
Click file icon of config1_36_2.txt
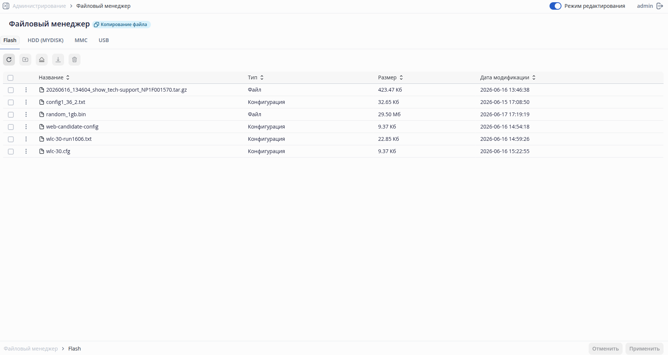(42, 102)
